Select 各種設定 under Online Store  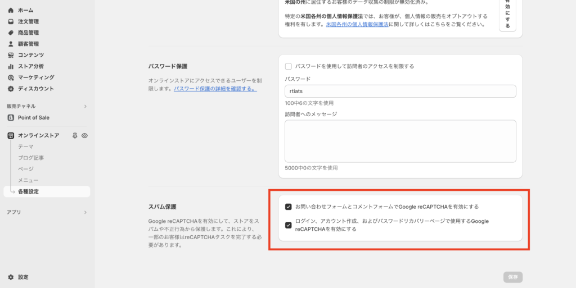[47, 191]
